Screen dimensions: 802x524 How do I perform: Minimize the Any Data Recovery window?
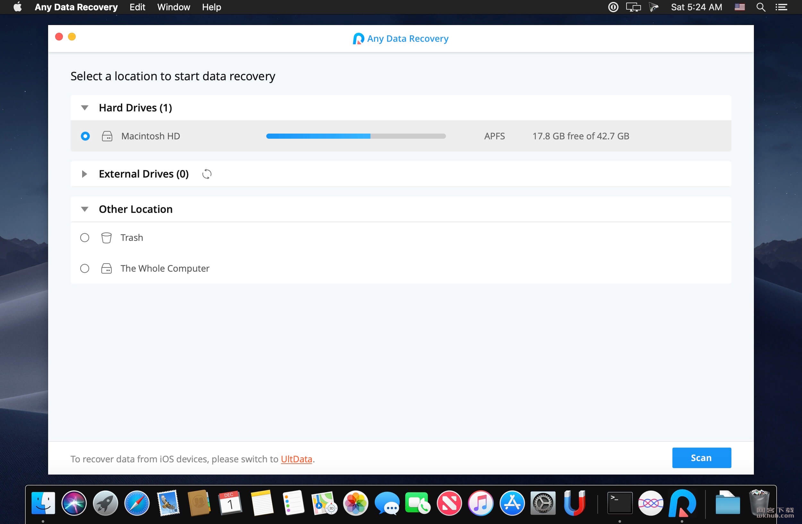(x=72, y=36)
